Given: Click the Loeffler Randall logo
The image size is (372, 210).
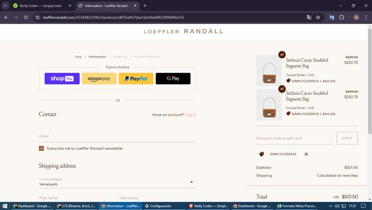Looking at the screenshot, I should [183, 31].
